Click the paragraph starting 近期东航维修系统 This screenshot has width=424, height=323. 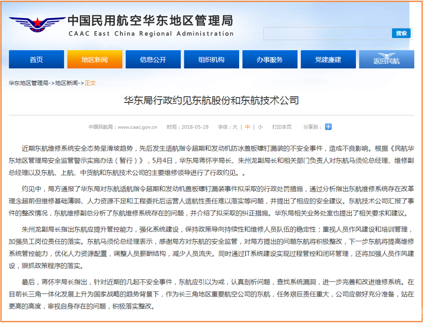[x=212, y=161]
